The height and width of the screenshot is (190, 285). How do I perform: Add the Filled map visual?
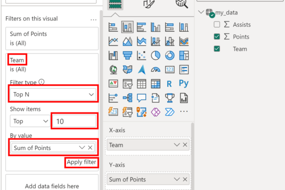[127, 69]
